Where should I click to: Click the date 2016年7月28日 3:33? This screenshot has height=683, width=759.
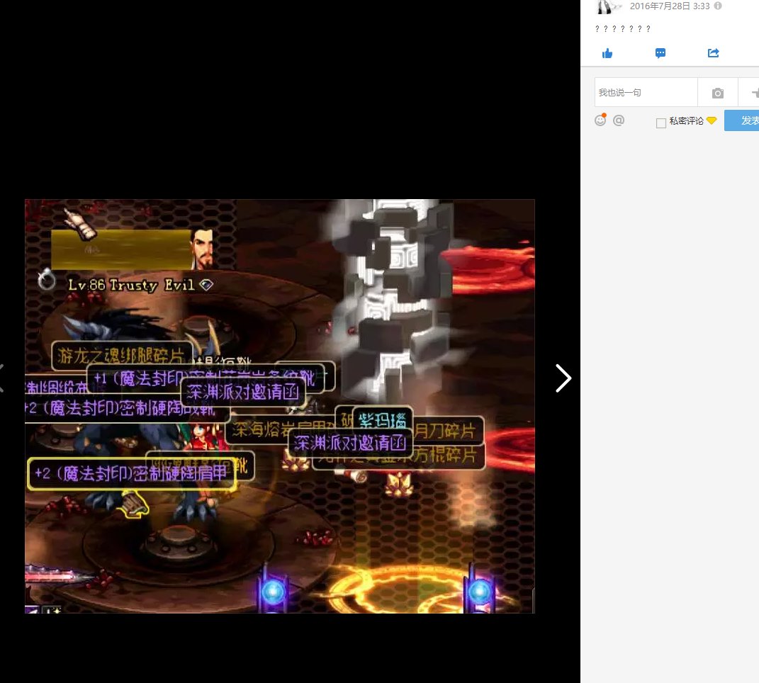pos(670,6)
